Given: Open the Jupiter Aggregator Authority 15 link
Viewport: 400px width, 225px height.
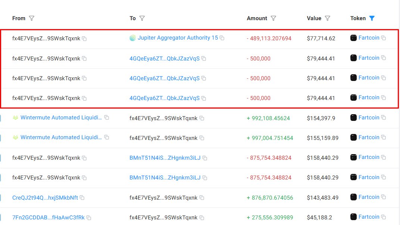Looking at the screenshot, I should [178, 38].
